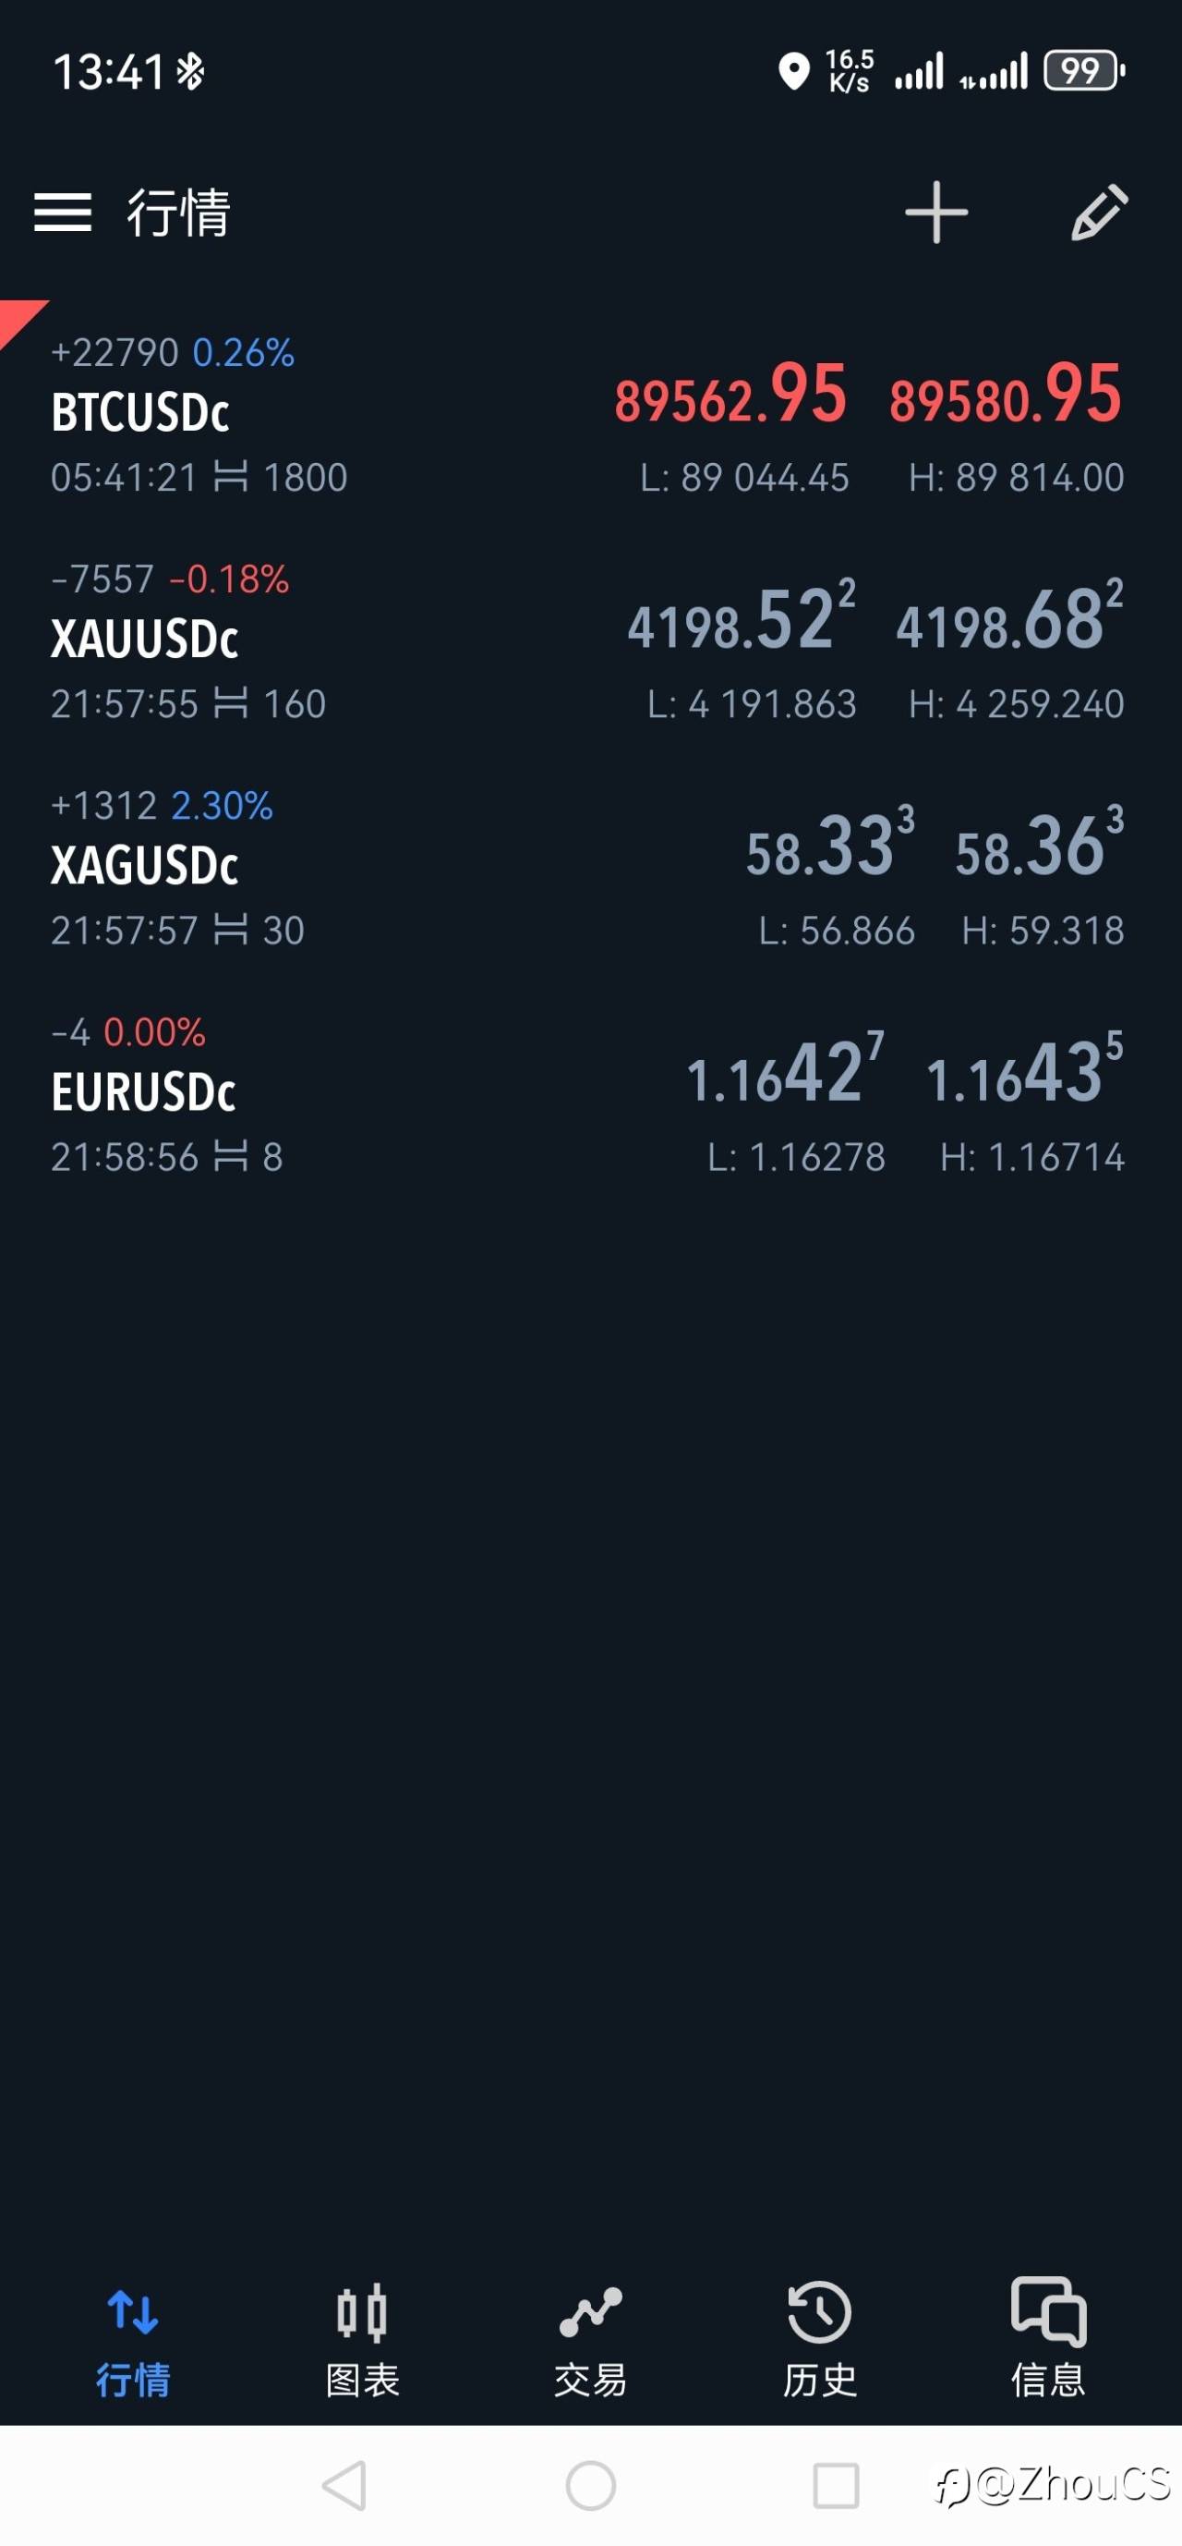
Task: Tap the pencil edit icon
Action: tap(1099, 213)
